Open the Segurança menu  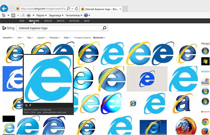pyautogui.click(x=56, y=15)
